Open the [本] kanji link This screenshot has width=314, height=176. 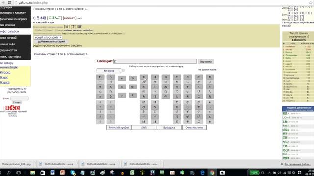[x=73, y=27]
